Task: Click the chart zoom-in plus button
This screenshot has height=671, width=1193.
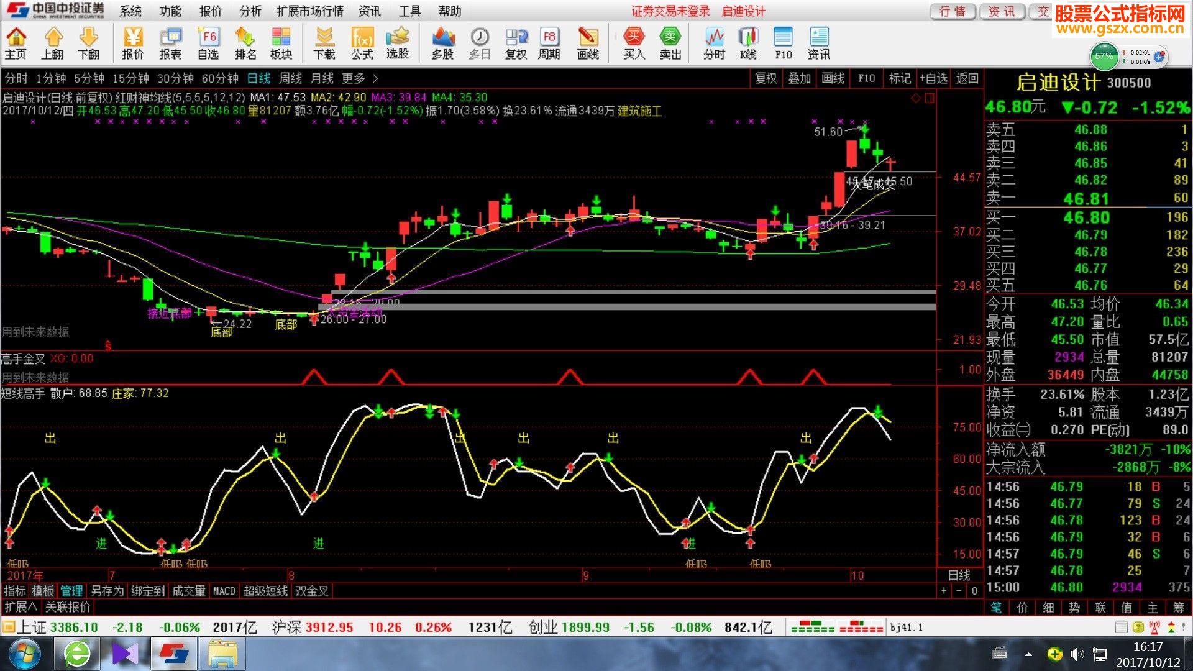Action: click(944, 591)
